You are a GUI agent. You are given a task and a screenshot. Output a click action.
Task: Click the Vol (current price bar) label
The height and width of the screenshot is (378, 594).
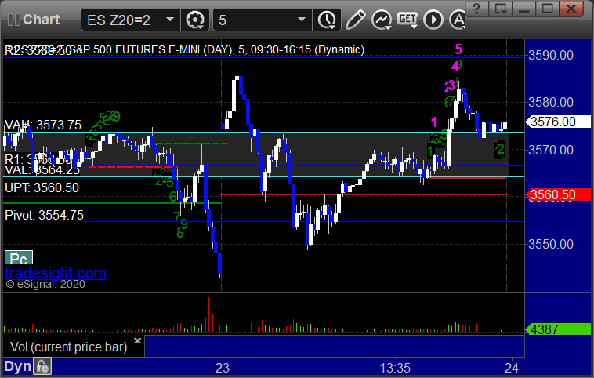click(x=68, y=347)
